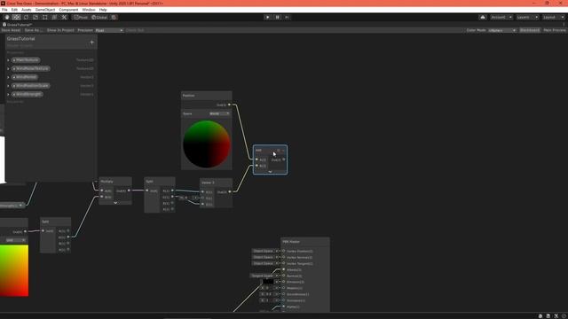Image resolution: width=568 pixels, height=319 pixels.
Task: Open Vertex Position Object Space dropdown
Action: point(264,251)
